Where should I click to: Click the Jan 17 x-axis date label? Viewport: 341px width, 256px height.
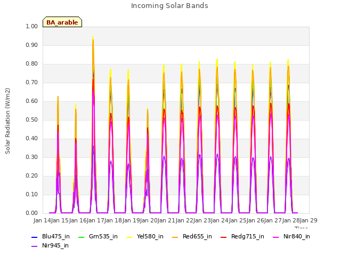click(95, 220)
